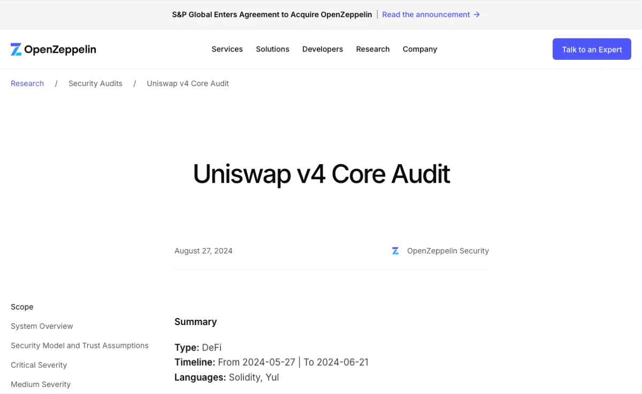
Task: Click the Languages: Solidity, Yul line
Action: 227,377
